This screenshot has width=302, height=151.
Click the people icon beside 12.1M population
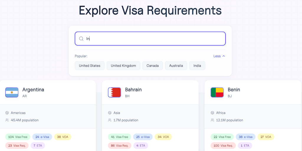click(212, 120)
